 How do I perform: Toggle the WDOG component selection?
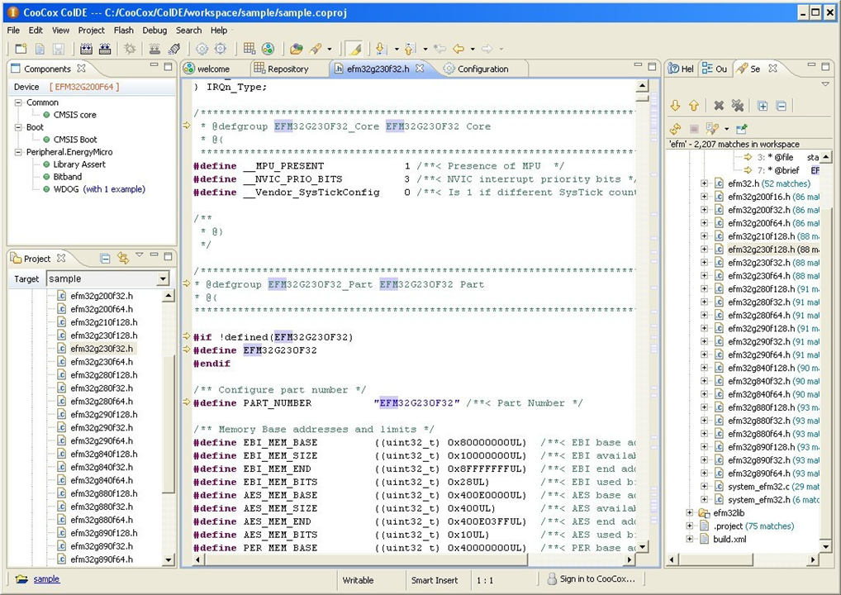tap(47, 189)
